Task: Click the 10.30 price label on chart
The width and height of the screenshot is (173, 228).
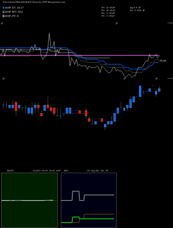Action: pyautogui.click(x=163, y=61)
